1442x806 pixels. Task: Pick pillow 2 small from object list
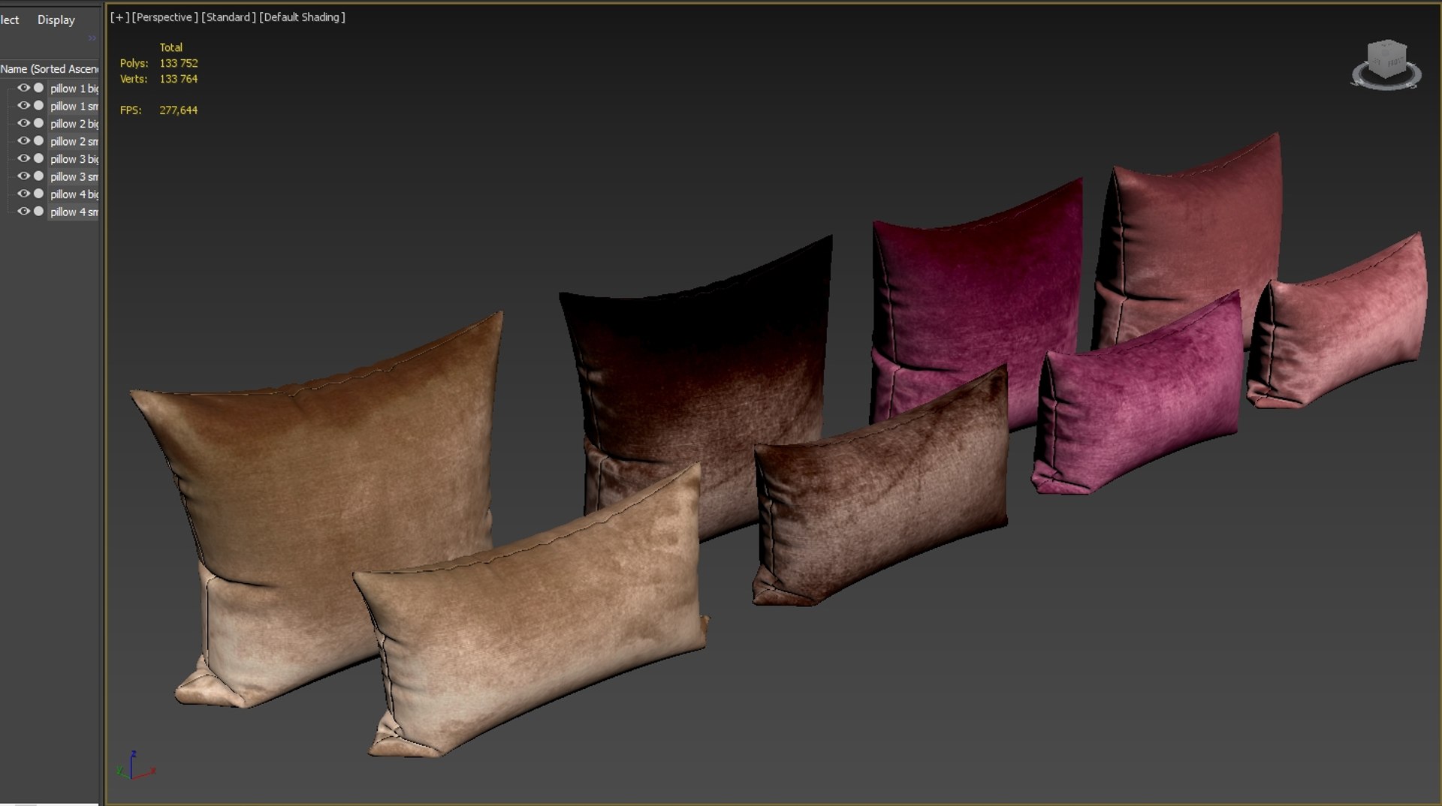74,142
